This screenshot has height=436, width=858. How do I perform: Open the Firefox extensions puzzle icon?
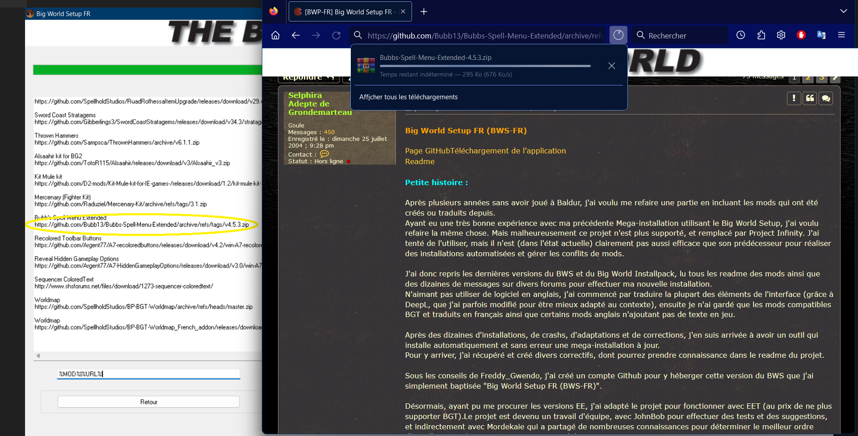click(761, 35)
